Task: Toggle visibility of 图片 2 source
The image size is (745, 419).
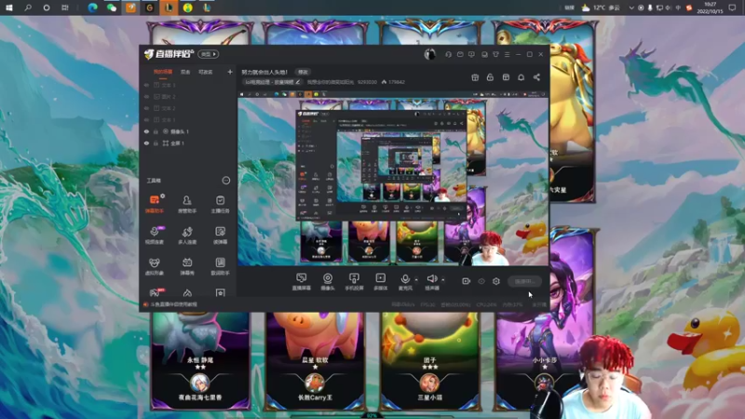Action: (x=146, y=97)
